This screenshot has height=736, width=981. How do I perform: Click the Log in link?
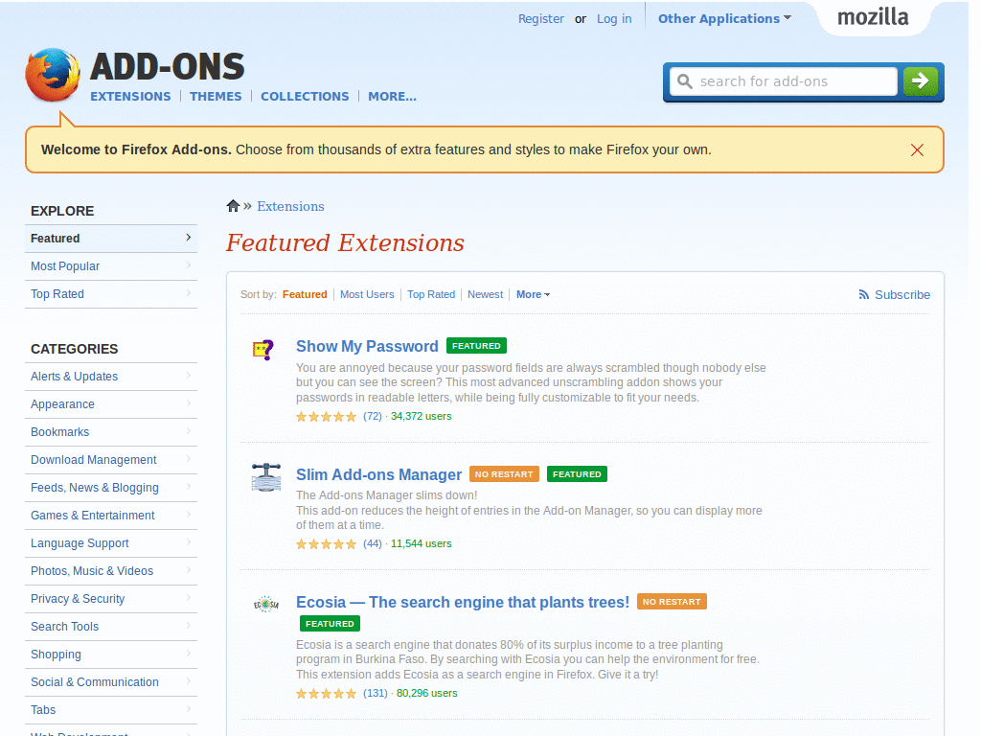(614, 18)
